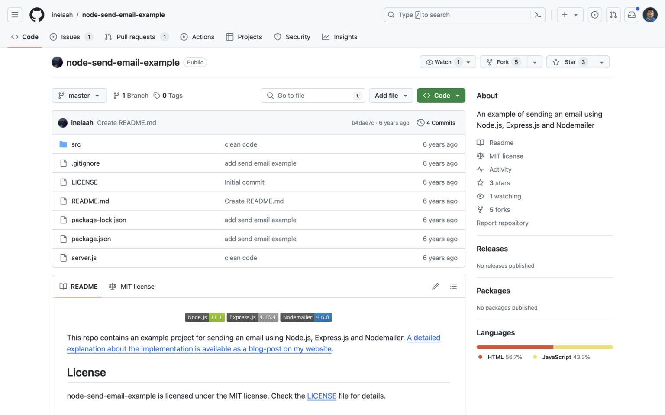Image resolution: width=665 pixels, height=415 pixels.
Task: Click the Type / to search field
Action: tap(464, 15)
